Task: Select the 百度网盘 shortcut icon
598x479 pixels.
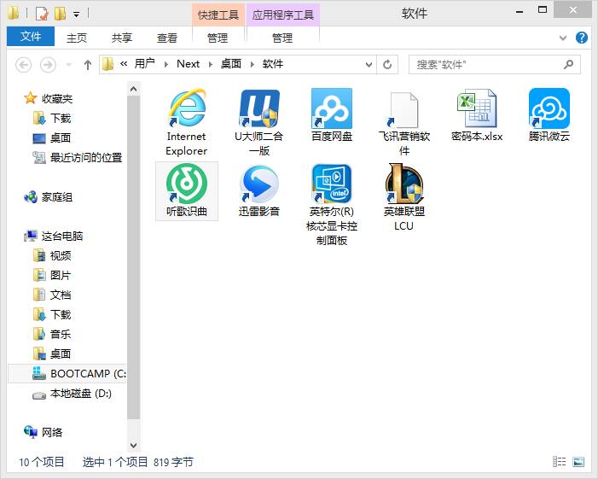Action: pyautogui.click(x=332, y=115)
